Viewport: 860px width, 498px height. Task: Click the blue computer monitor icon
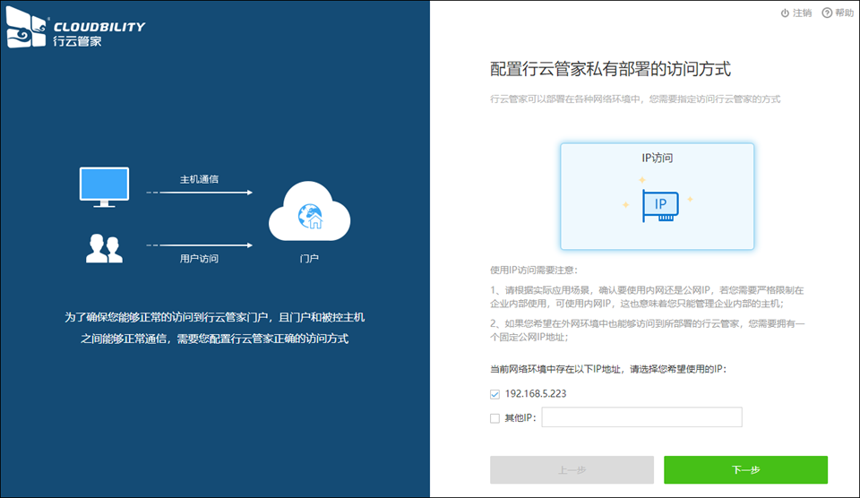coord(105,187)
